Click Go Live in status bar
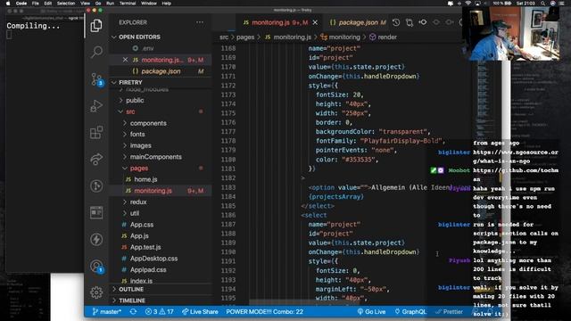Image resolution: width=571 pixels, height=321 pixels. pyautogui.click(x=371, y=311)
